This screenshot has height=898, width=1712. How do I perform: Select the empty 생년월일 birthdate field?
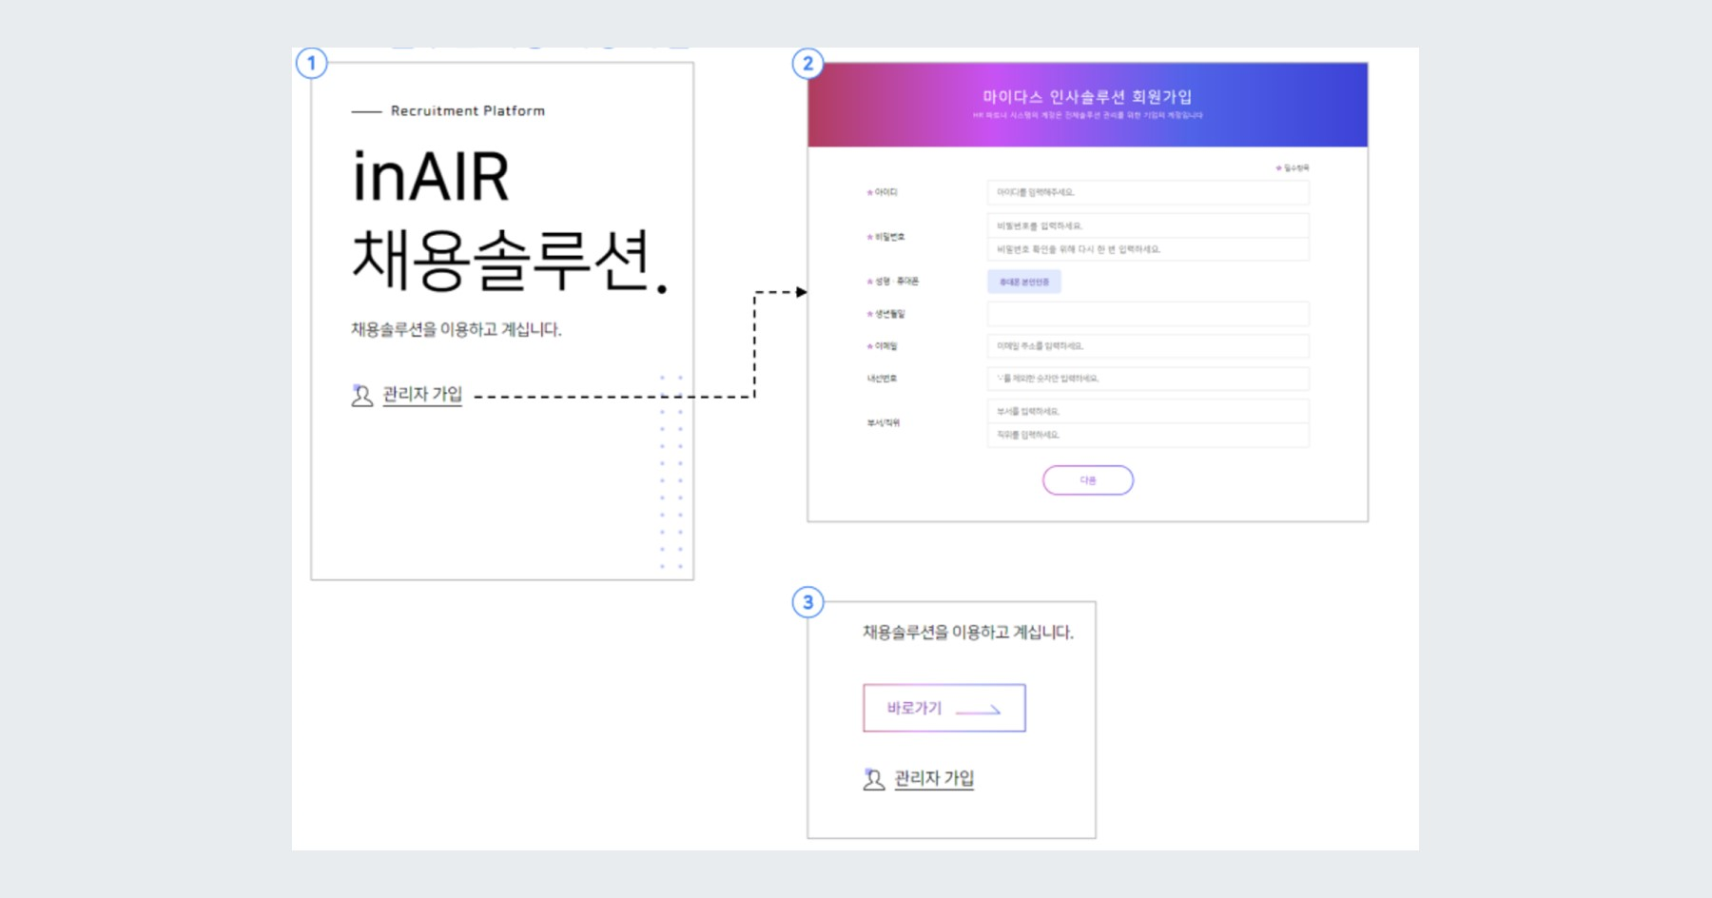tap(1147, 313)
